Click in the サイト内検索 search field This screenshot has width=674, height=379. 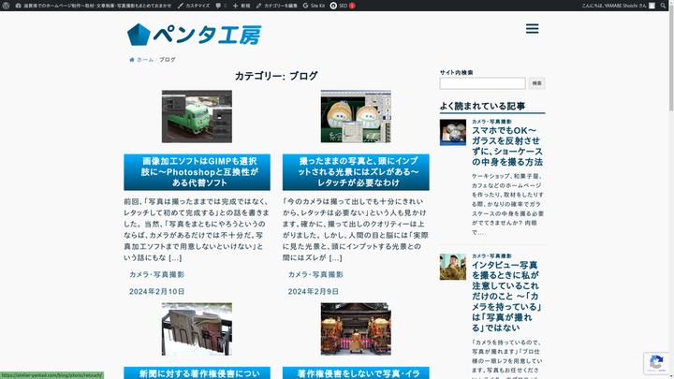(x=482, y=83)
